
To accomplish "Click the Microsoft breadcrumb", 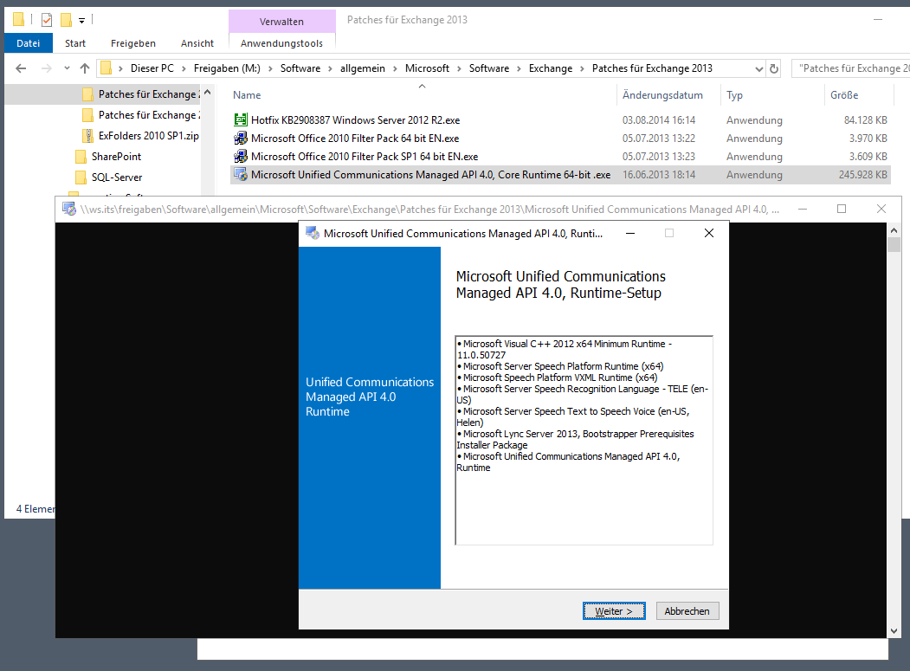I will coord(427,68).
